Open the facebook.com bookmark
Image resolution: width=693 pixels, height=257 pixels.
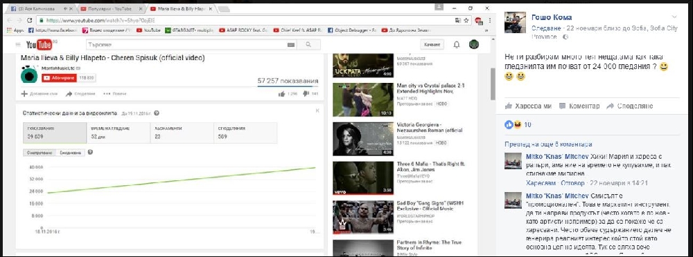[x=52, y=30]
